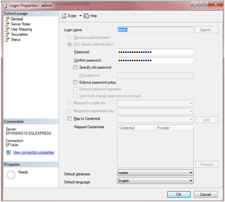Viewport: 225px width, 202px height.
Task: Click the connection properties icon
Action: [8, 152]
